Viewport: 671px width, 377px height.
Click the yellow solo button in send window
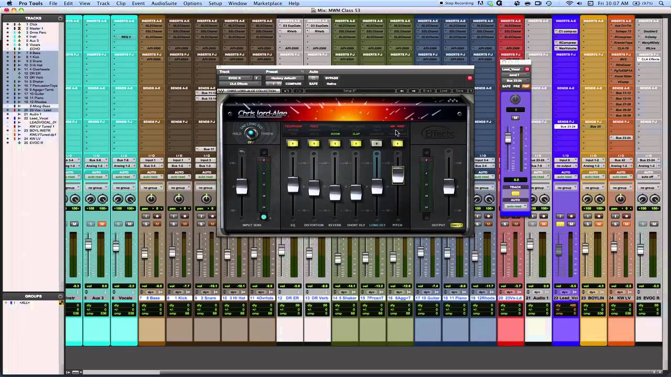coord(515,193)
